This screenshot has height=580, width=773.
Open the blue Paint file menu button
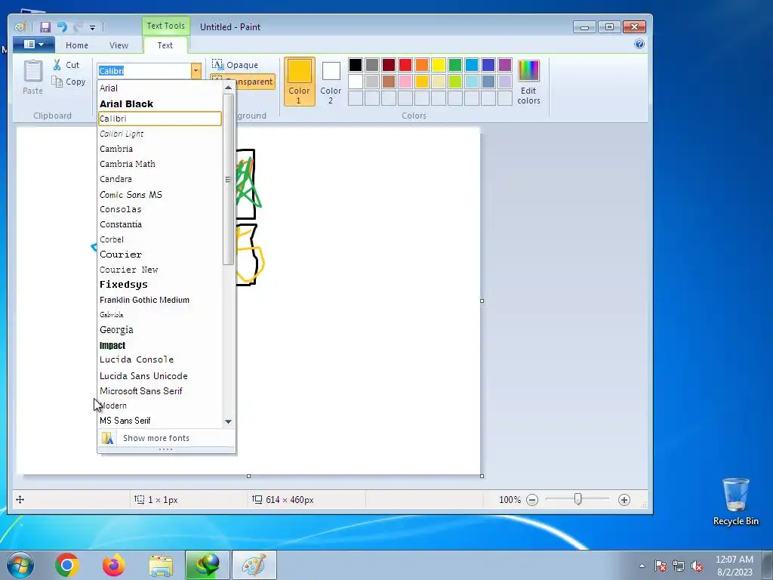[33, 45]
